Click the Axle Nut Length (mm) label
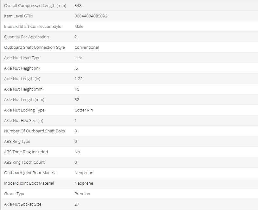This screenshot has height=210, width=258. (24, 100)
